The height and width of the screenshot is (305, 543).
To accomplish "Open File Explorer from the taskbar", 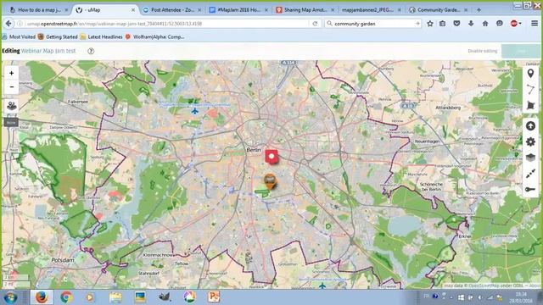I will [115, 297].
